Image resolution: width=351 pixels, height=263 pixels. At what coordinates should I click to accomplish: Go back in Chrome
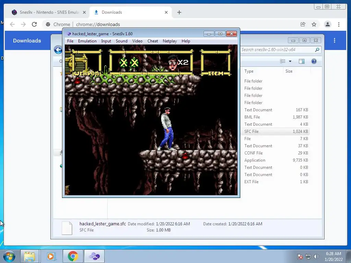tap(12, 24)
